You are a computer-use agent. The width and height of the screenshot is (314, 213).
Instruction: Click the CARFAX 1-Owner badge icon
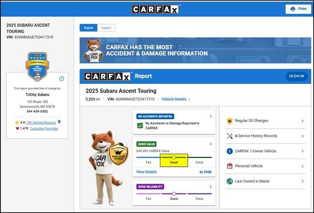pyautogui.click(x=230, y=151)
